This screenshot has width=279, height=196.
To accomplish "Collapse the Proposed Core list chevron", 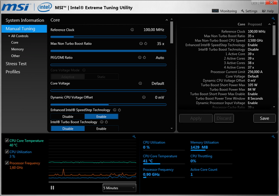I will coord(269,24).
